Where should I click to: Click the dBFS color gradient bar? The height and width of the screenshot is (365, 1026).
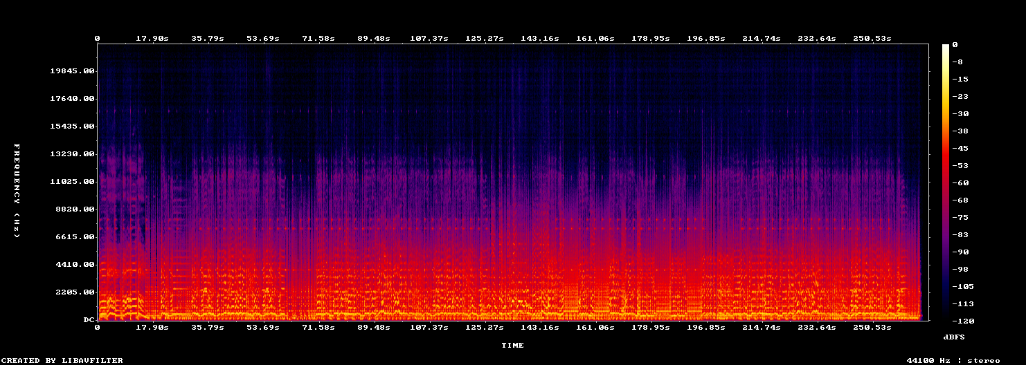[945, 182]
